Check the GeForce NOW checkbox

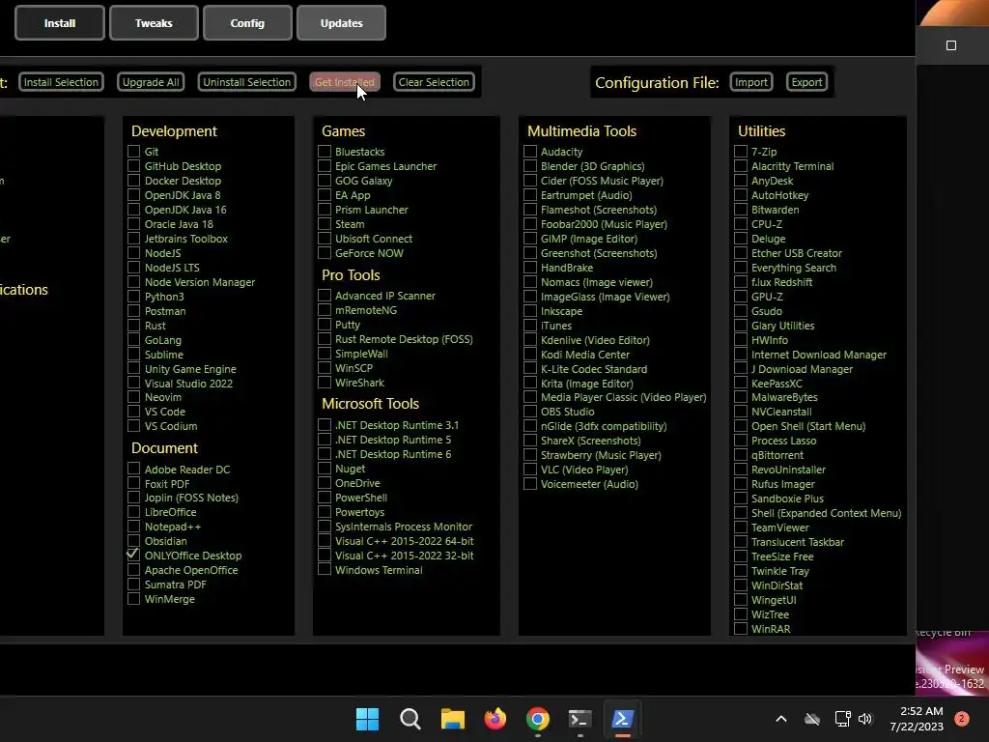click(325, 253)
